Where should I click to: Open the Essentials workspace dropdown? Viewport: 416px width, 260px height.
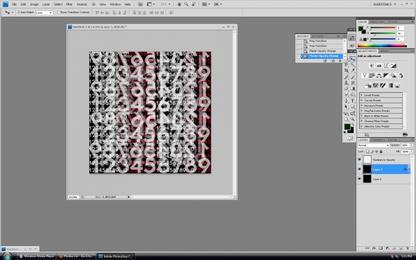click(x=384, y=4)
